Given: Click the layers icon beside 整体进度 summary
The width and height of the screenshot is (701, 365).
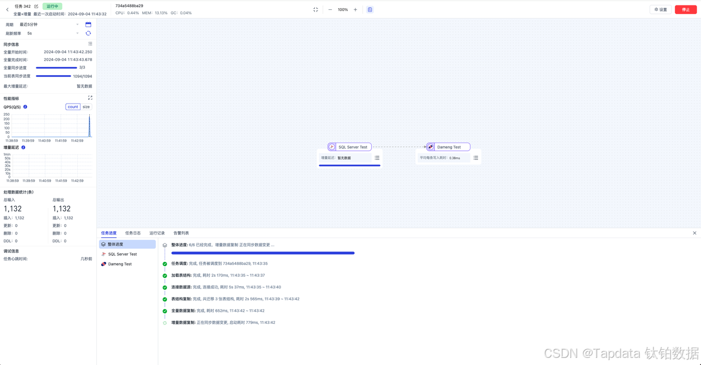Looking at the screenshot, I should (165, 245).
